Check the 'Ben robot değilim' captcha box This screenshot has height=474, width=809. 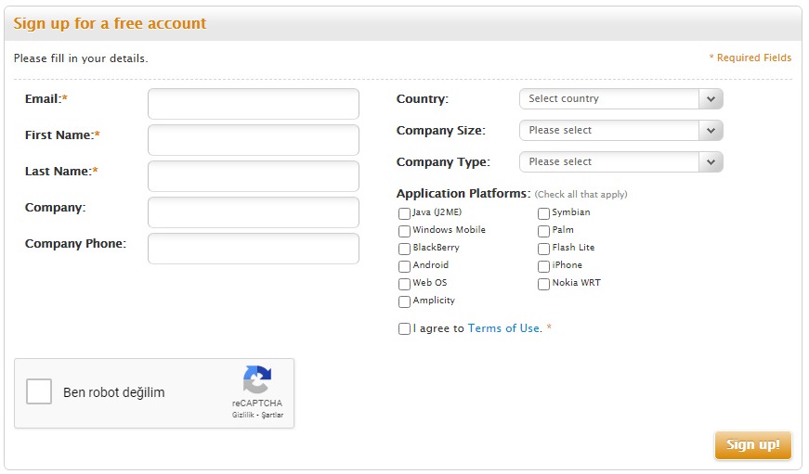pos(39,392)
